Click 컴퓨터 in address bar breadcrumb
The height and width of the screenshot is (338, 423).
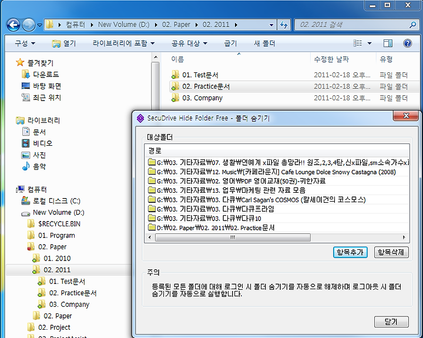75,25
